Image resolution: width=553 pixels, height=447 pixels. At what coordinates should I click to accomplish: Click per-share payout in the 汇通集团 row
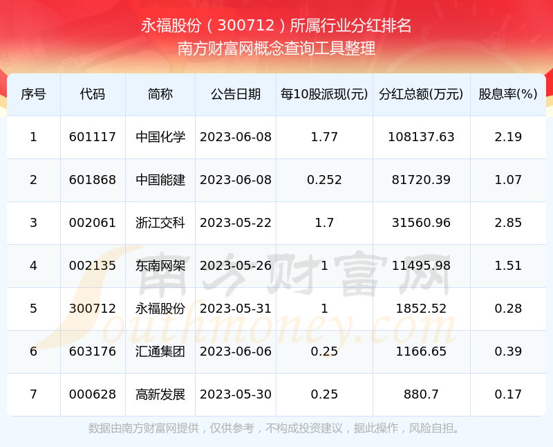point(324,352)
